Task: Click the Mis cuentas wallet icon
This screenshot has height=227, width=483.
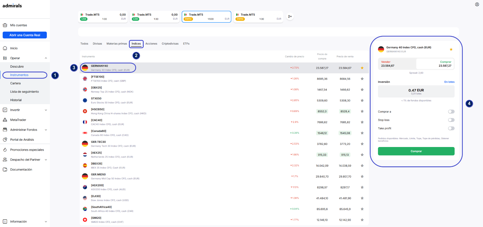Action: tap(5, 25)
